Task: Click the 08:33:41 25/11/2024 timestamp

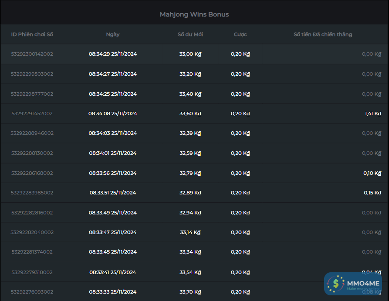Action: pyautogui.click(x=113, y=272)
